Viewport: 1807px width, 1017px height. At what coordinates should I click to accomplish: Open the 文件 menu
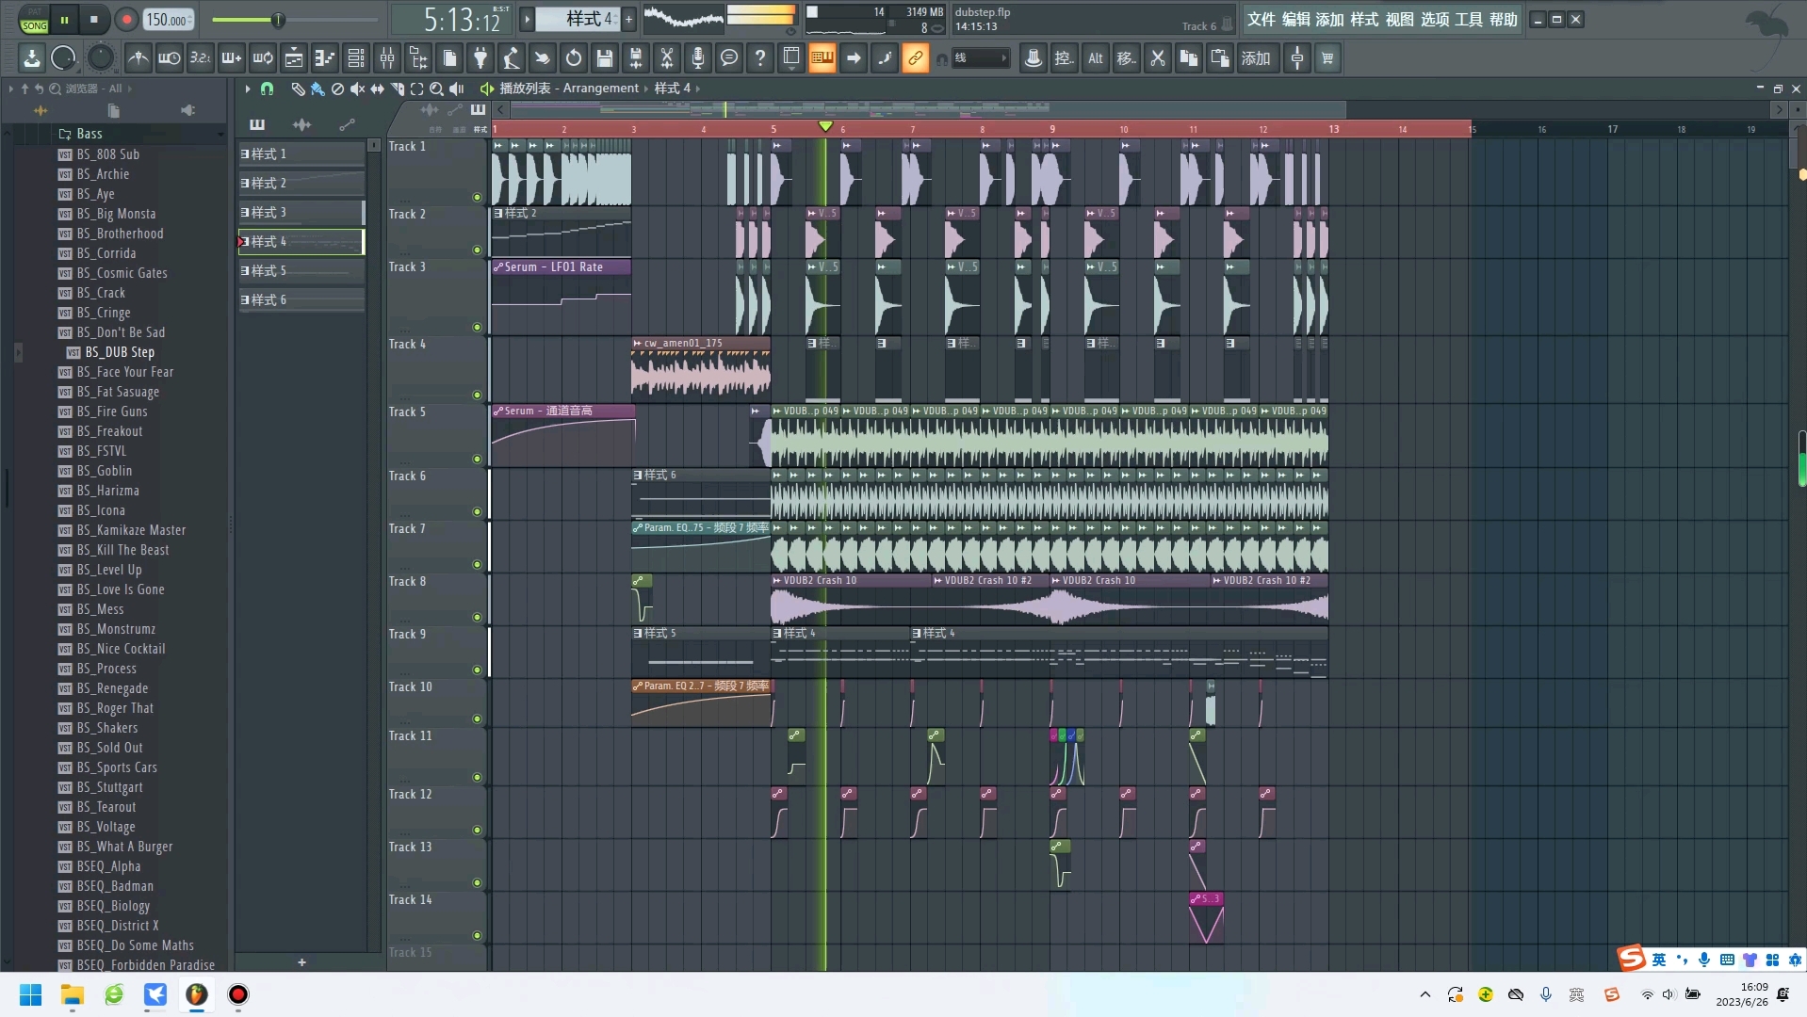pyautogui.click(x=1262, y=19)
